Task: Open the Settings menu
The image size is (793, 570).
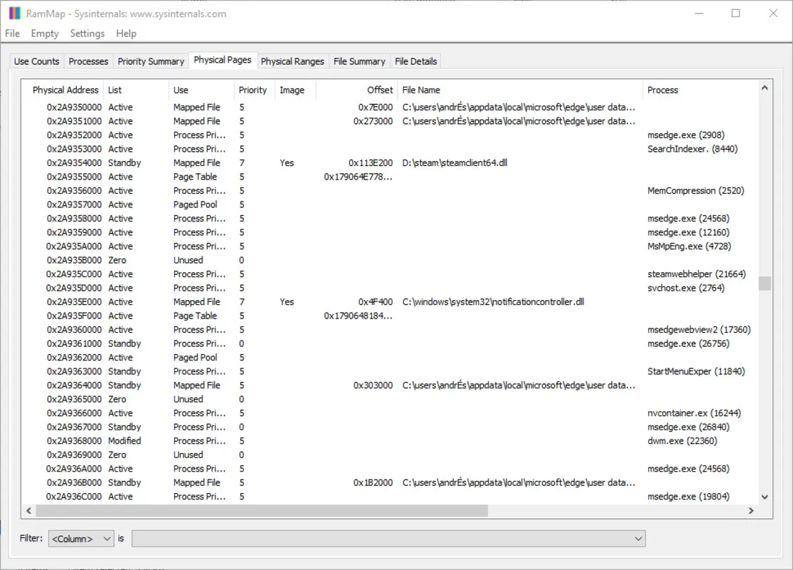Action: [x=87, y=33]
